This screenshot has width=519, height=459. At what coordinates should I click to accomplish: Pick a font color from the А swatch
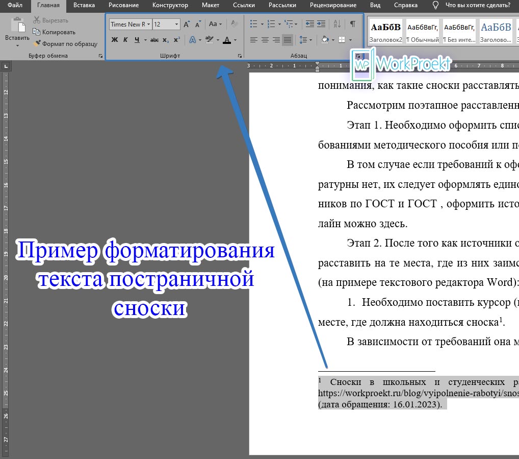click(227, 40)
